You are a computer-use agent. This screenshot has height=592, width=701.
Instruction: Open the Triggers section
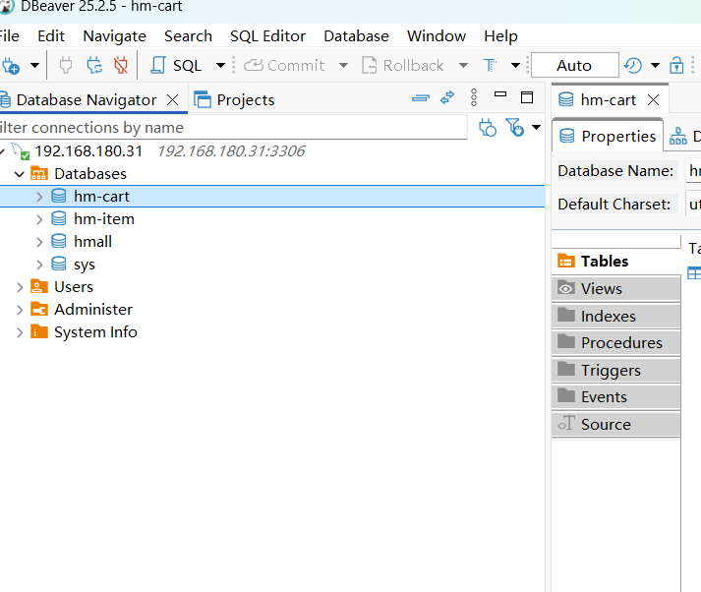point(616,370)
